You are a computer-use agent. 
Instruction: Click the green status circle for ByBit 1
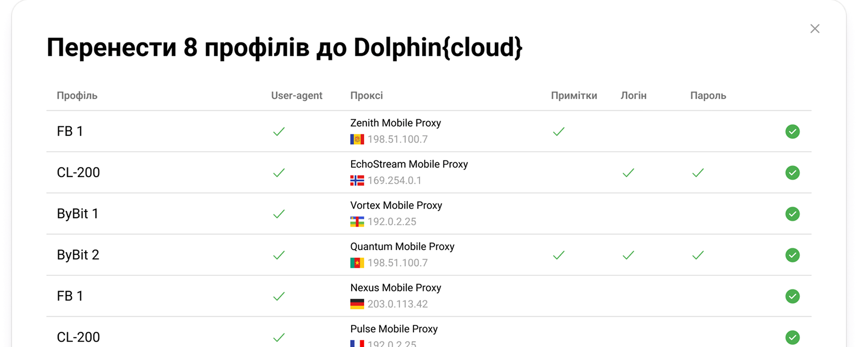pos(792,214)
